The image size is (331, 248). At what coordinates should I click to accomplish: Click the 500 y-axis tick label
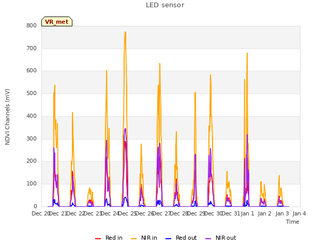(32, 93)
